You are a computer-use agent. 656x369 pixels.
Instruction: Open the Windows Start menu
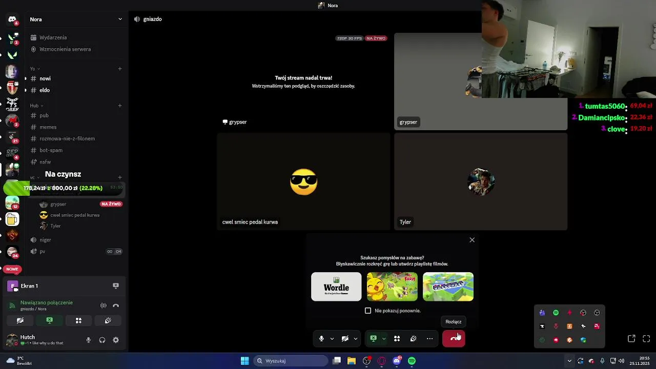coord(244,361)
